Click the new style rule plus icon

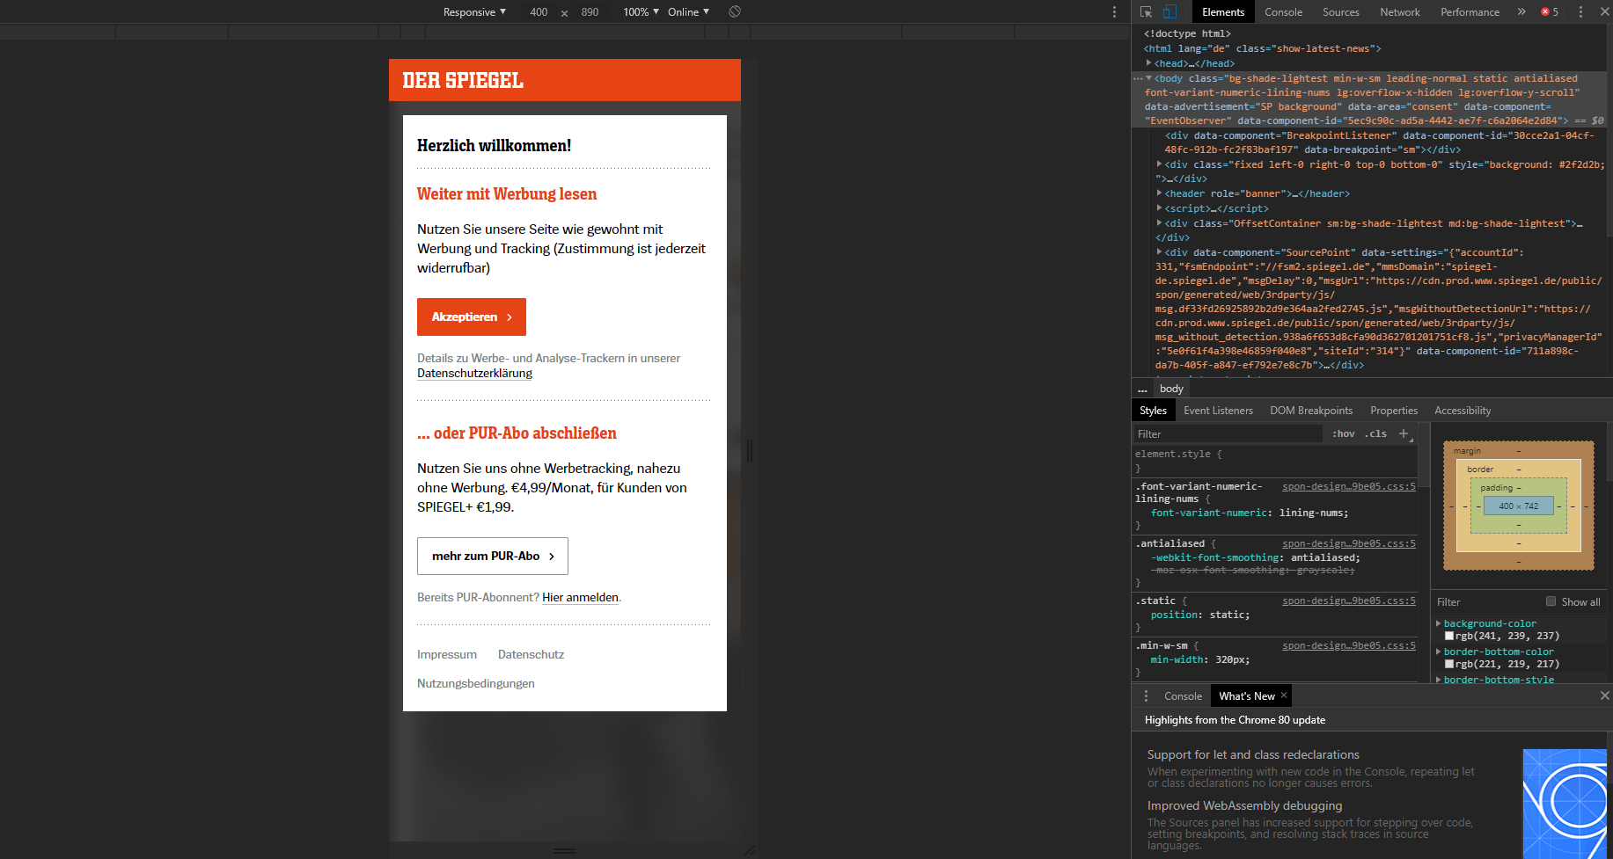pyautogui.click(x=1404, y=433)
